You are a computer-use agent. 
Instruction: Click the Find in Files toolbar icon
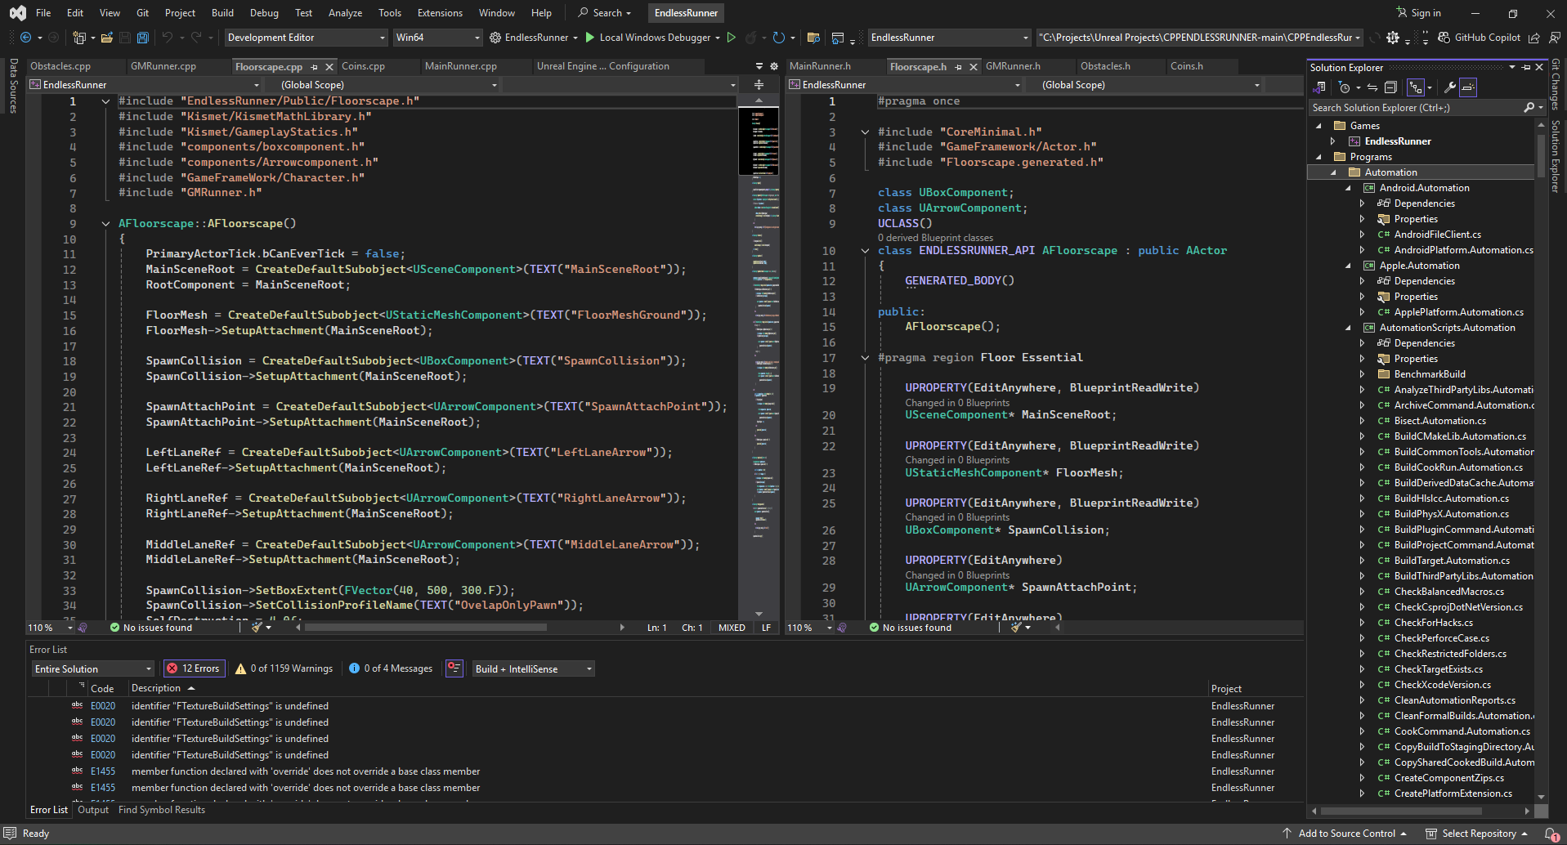tap(813, 38)
